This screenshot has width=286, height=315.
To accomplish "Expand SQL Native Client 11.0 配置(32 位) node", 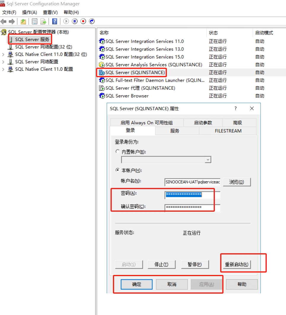I will click(3, 54).
